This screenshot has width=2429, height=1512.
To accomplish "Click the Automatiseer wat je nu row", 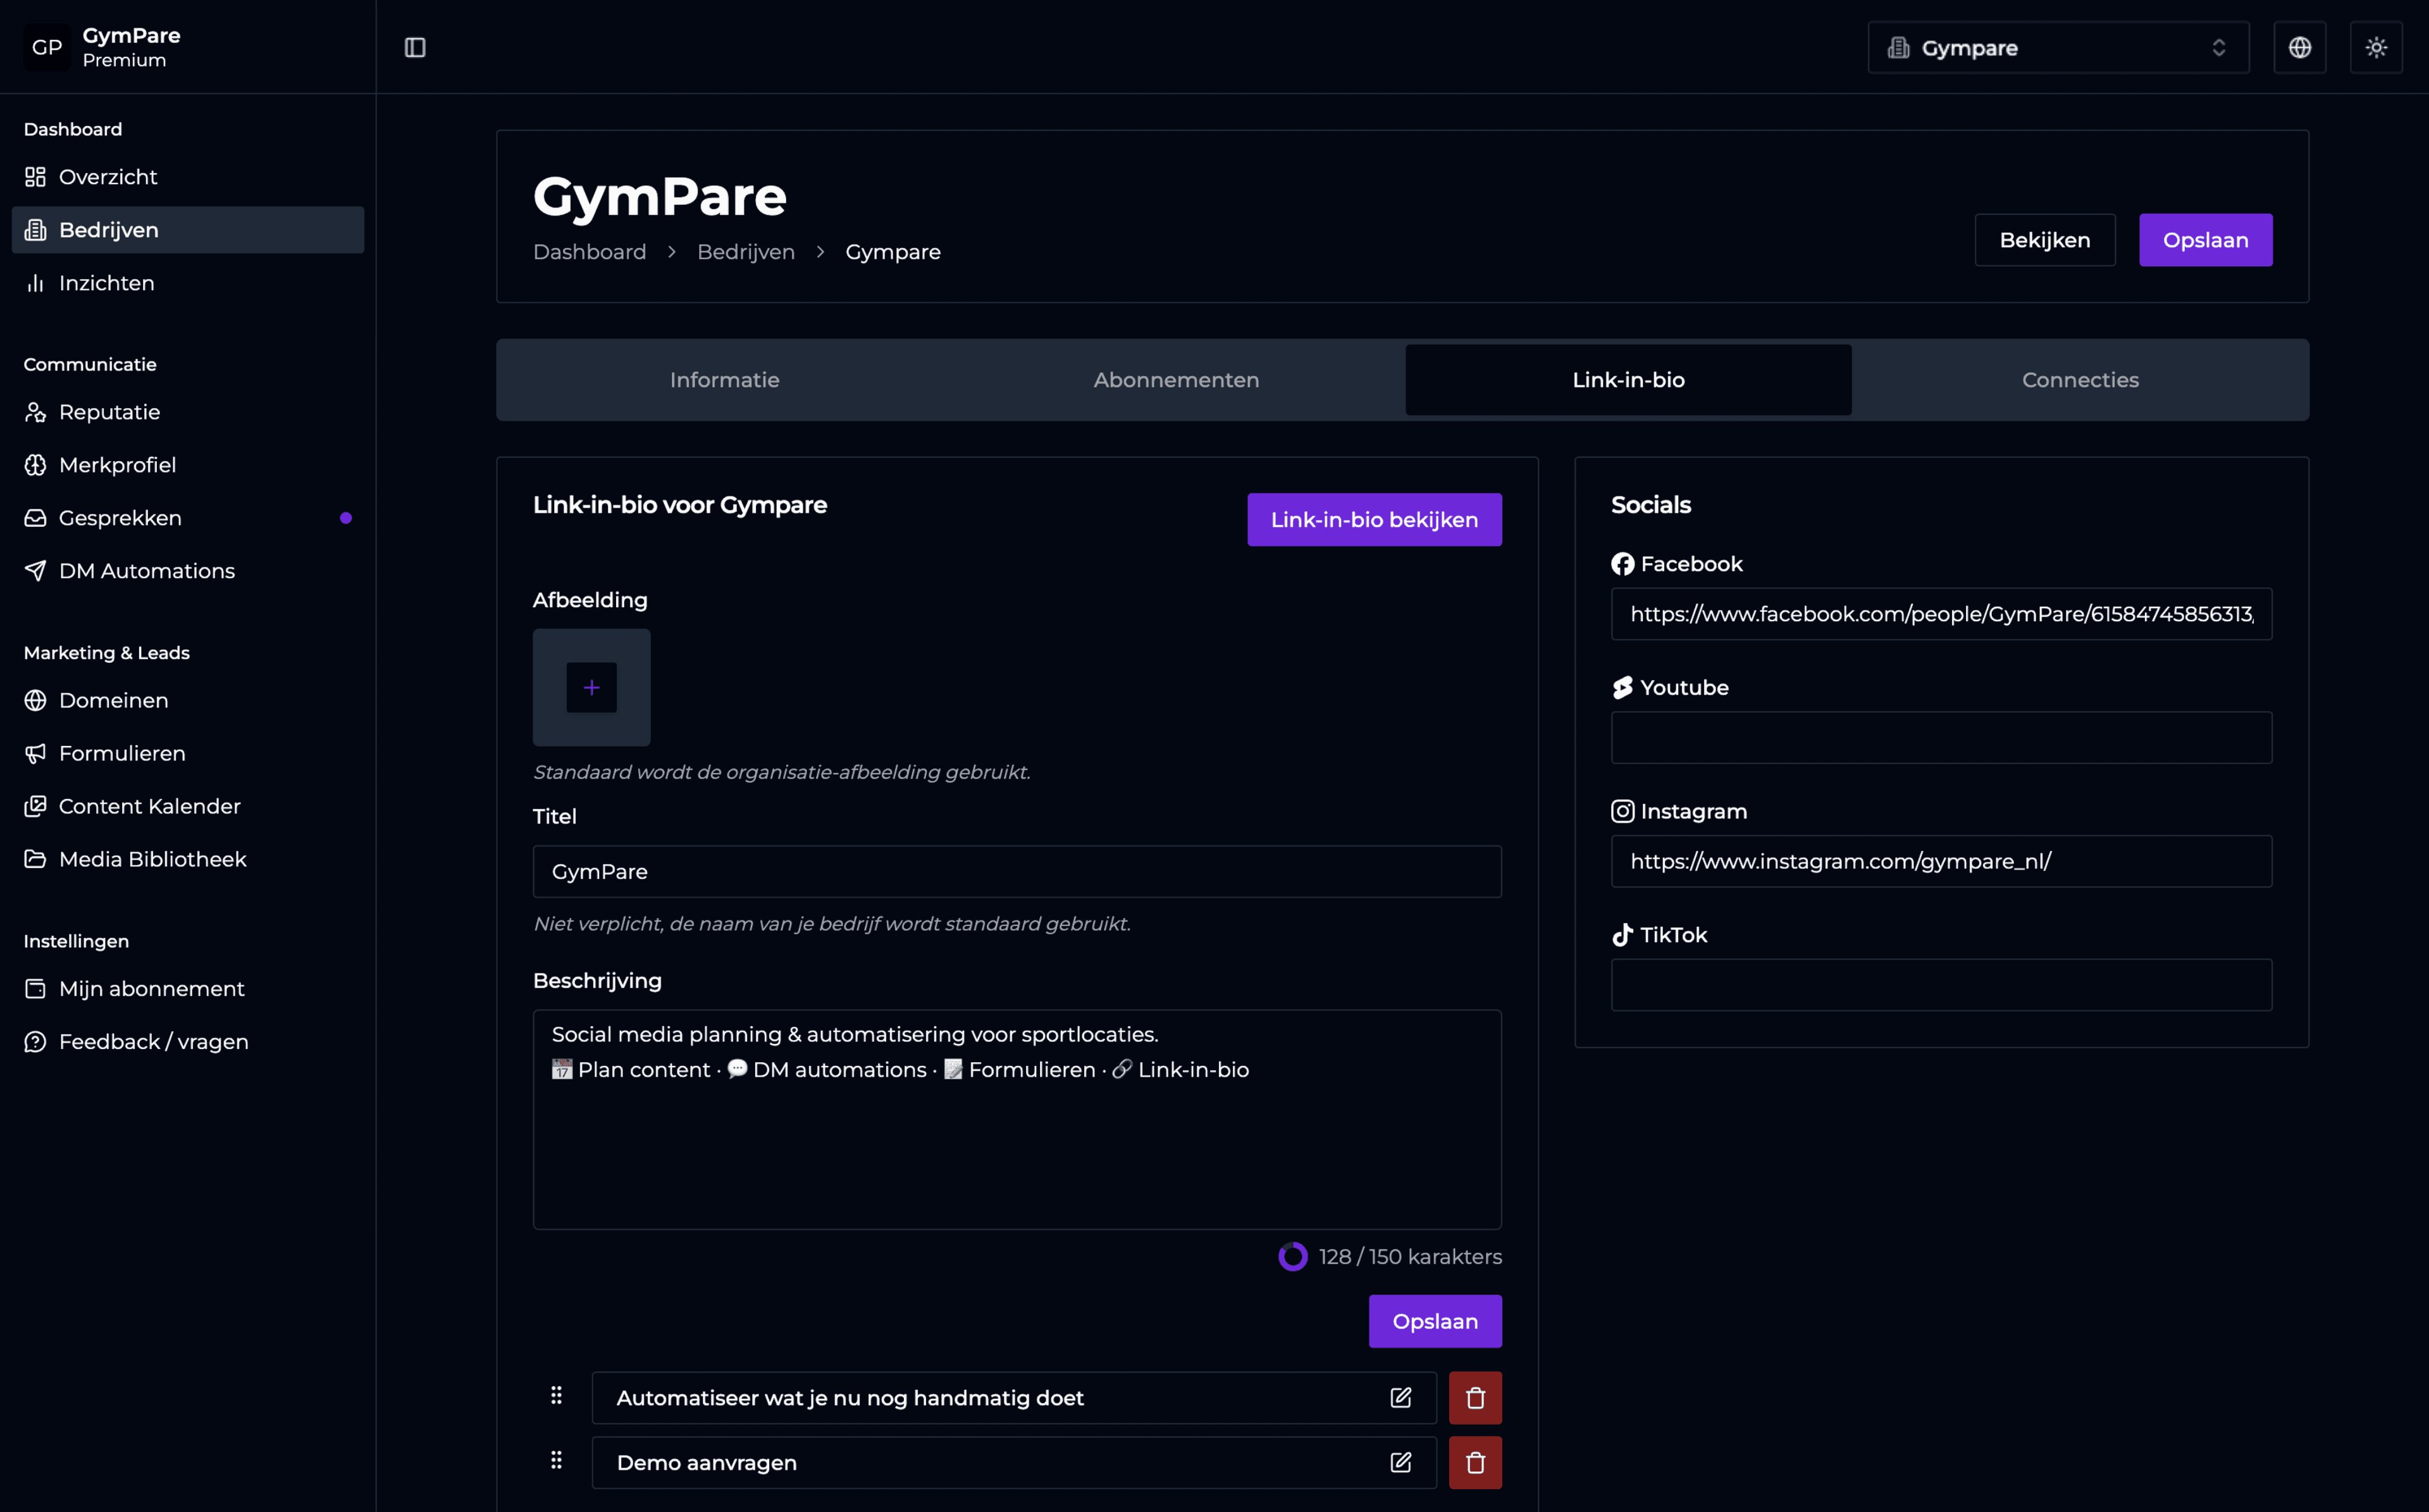I will 1013,1398.
